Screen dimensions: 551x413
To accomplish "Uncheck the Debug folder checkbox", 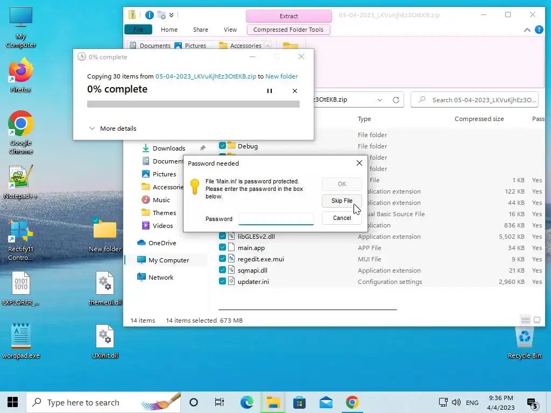I will pos(222,146).
